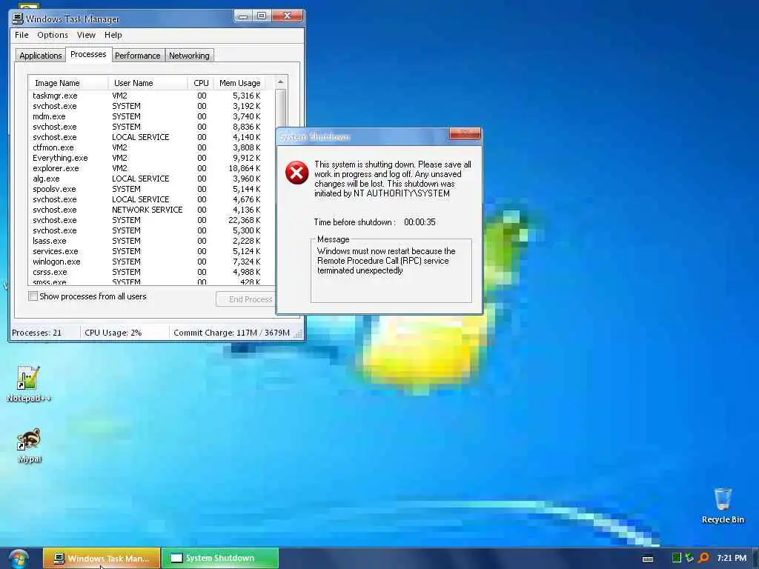Click the CPU Usage: 2% status text
Image resolution: width=759 pixels, height=569 pixels.
(113, 333)
